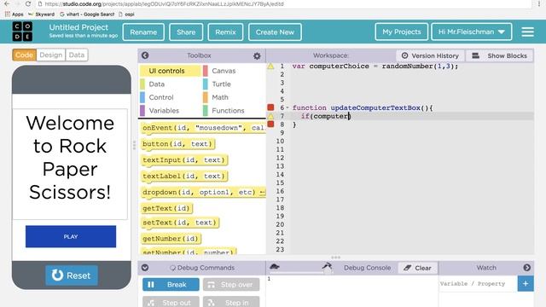Click the red error marker on line 6
The image size is (546, 307).
pyautogui.click(x=270, y=107)
